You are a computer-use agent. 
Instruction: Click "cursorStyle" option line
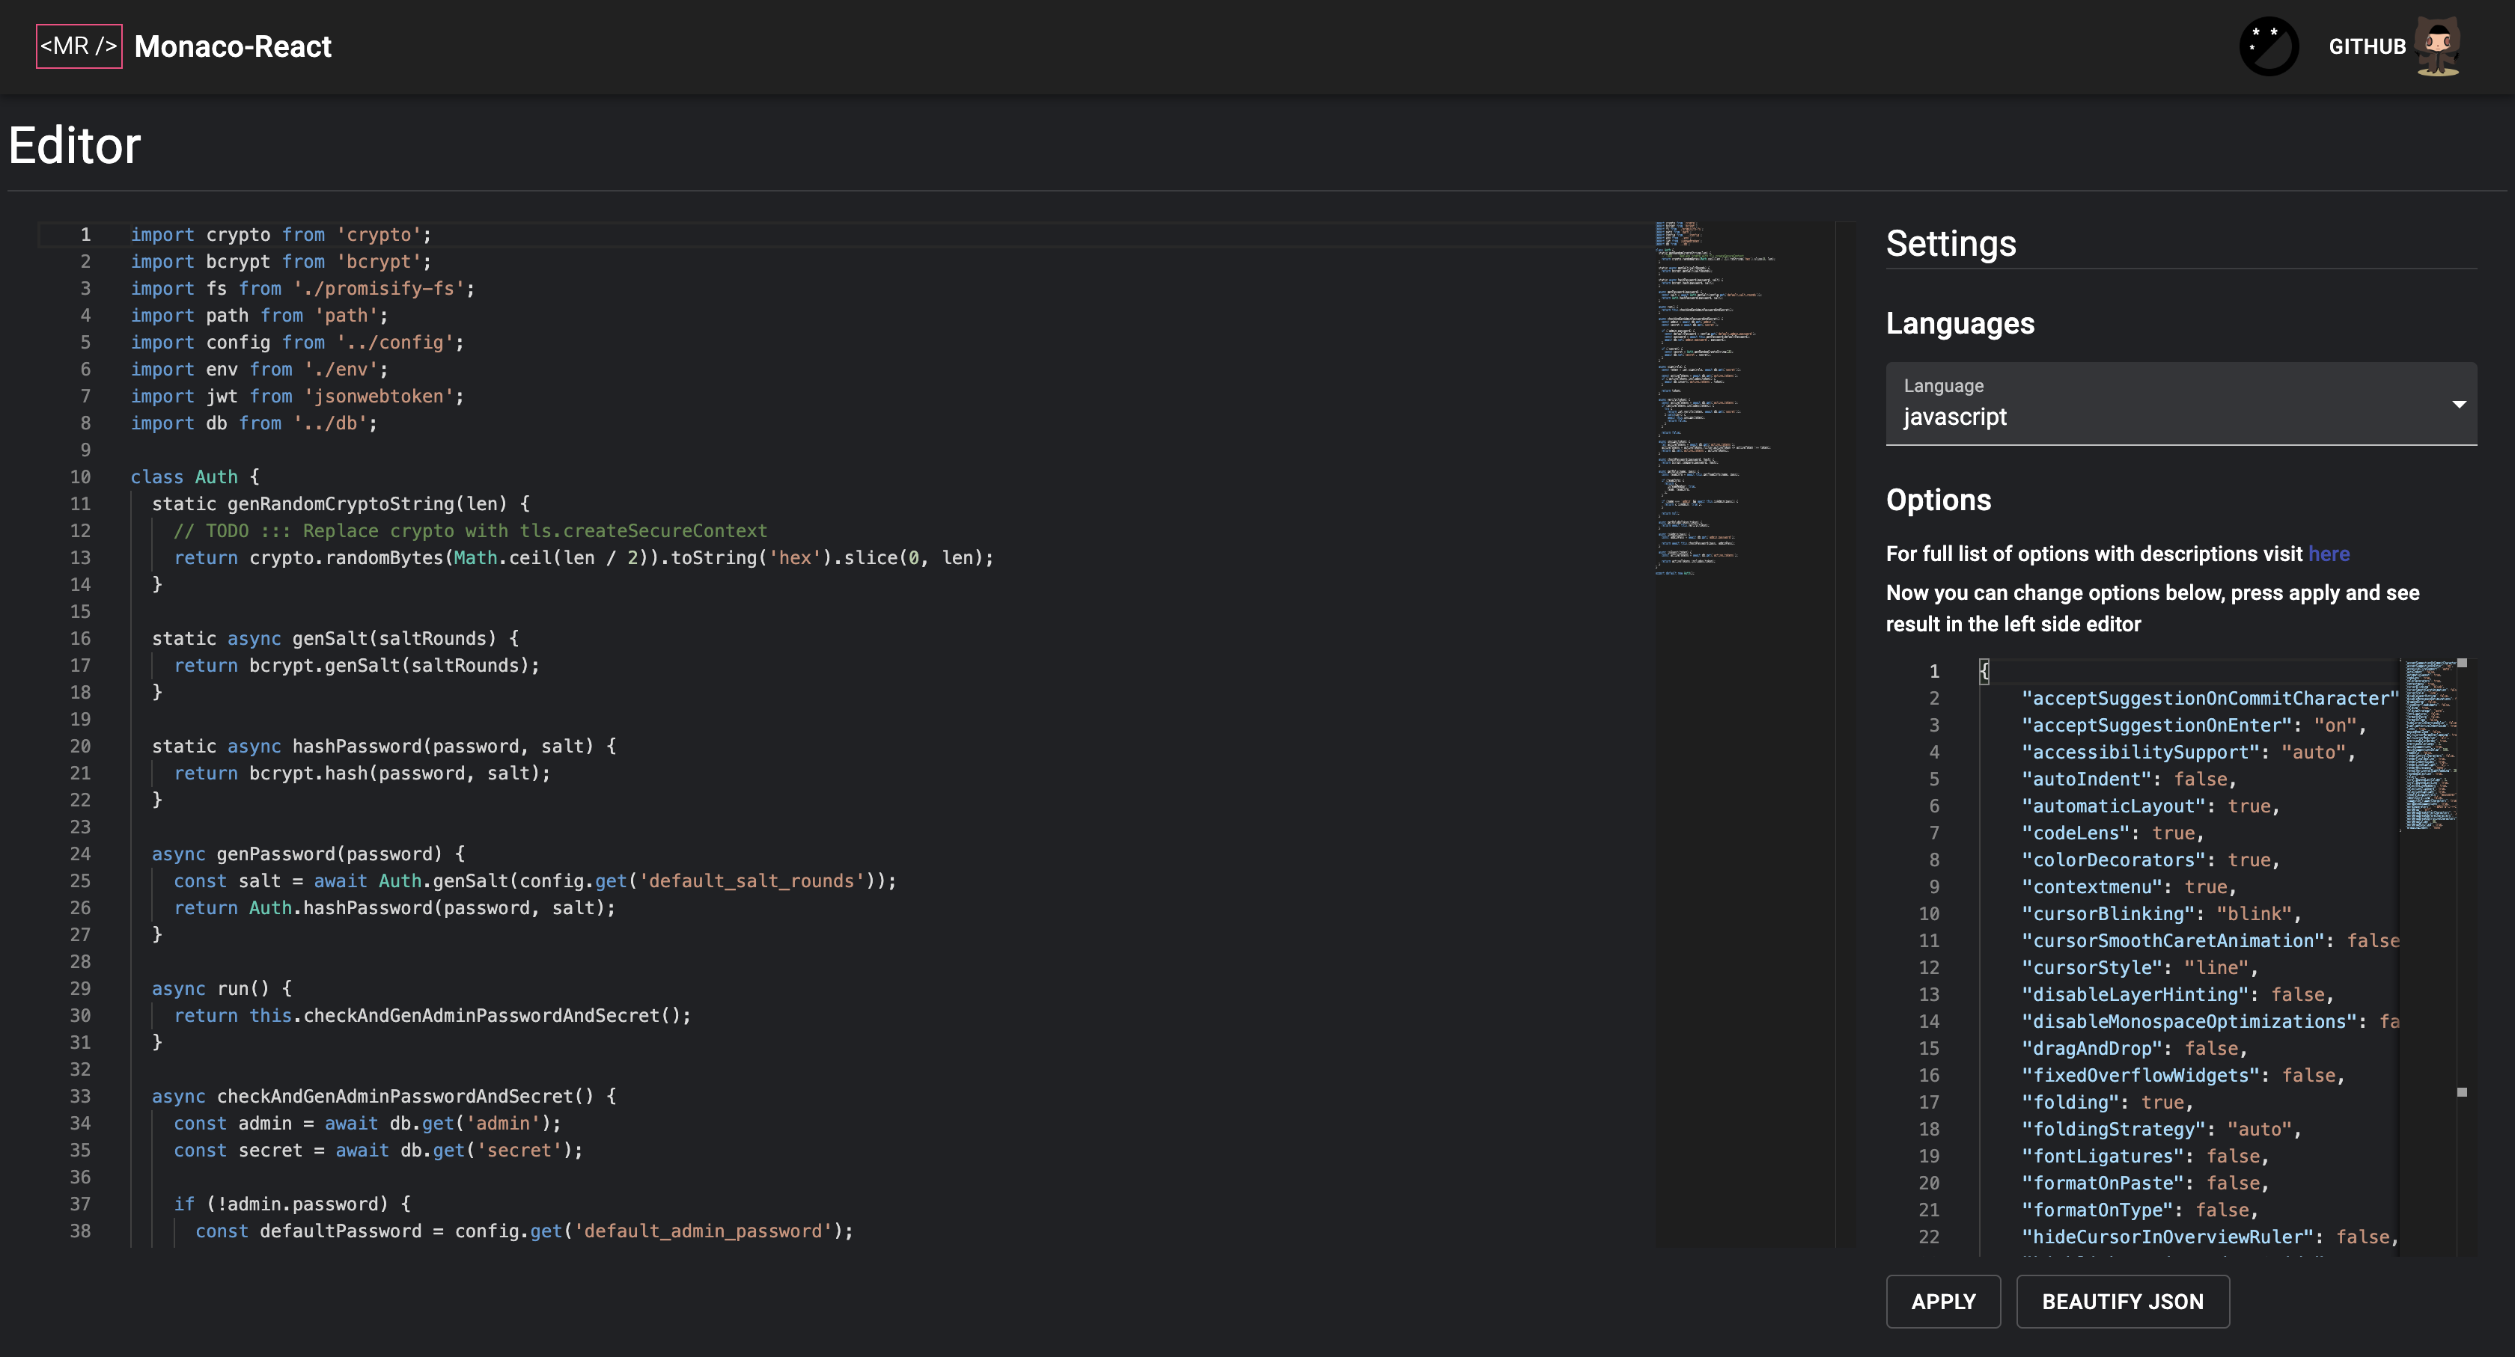coord(2139,968)
